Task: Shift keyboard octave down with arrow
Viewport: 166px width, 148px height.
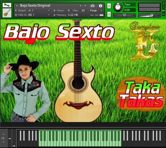Action: [3, 142]
